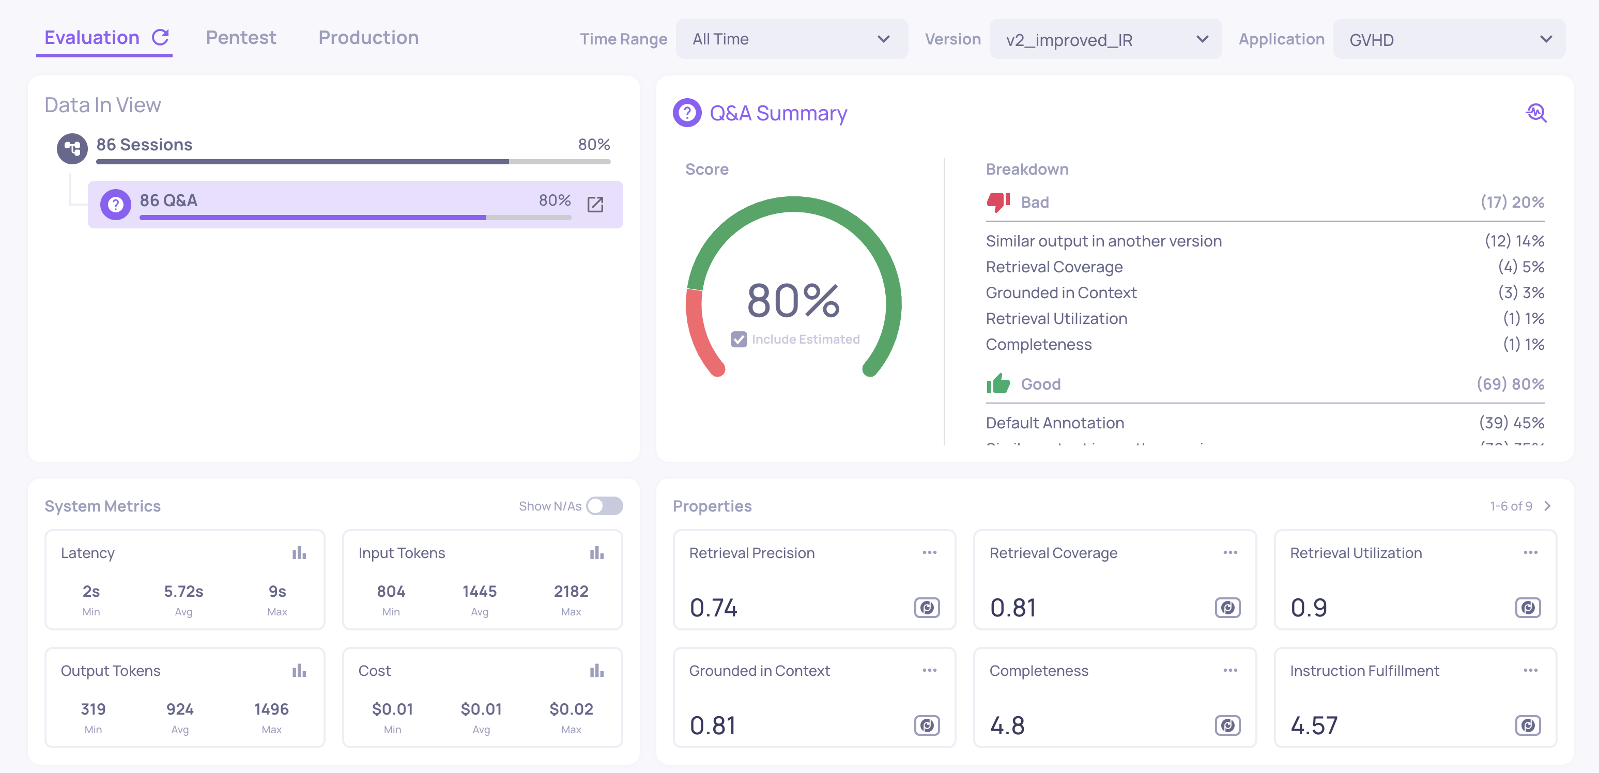The width and height of the screenshot is (1599, 773).
Task: Uncheck the Include Estimated checkbox
Action: click(739, 339)
